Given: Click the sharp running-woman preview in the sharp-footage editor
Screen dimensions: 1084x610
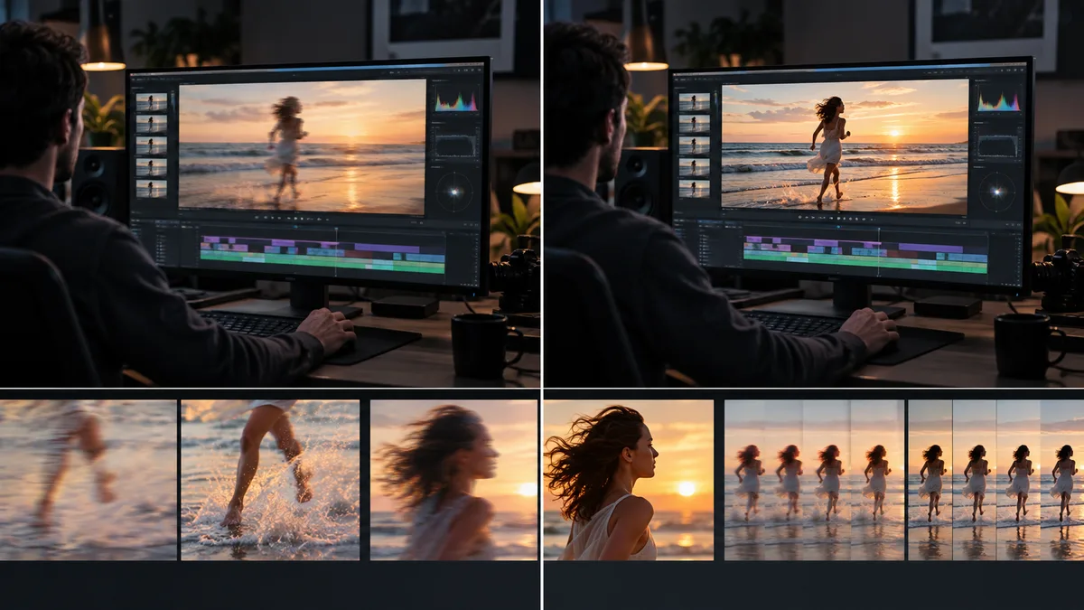Looking at the screenshot, I should (845, 145).
